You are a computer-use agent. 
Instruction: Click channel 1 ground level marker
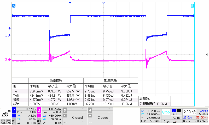pyautogui.click(x=8, y=35)
